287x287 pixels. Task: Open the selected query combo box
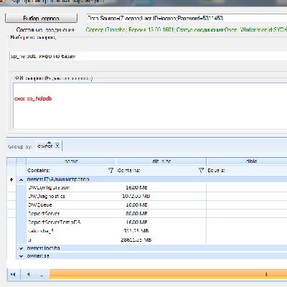149,56
